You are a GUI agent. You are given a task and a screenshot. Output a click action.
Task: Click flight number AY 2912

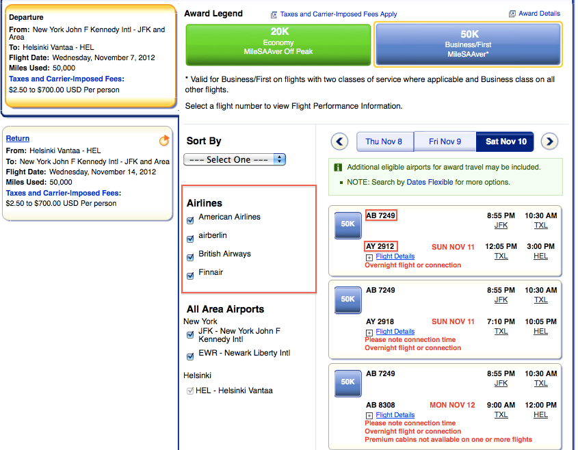(380, 246)
